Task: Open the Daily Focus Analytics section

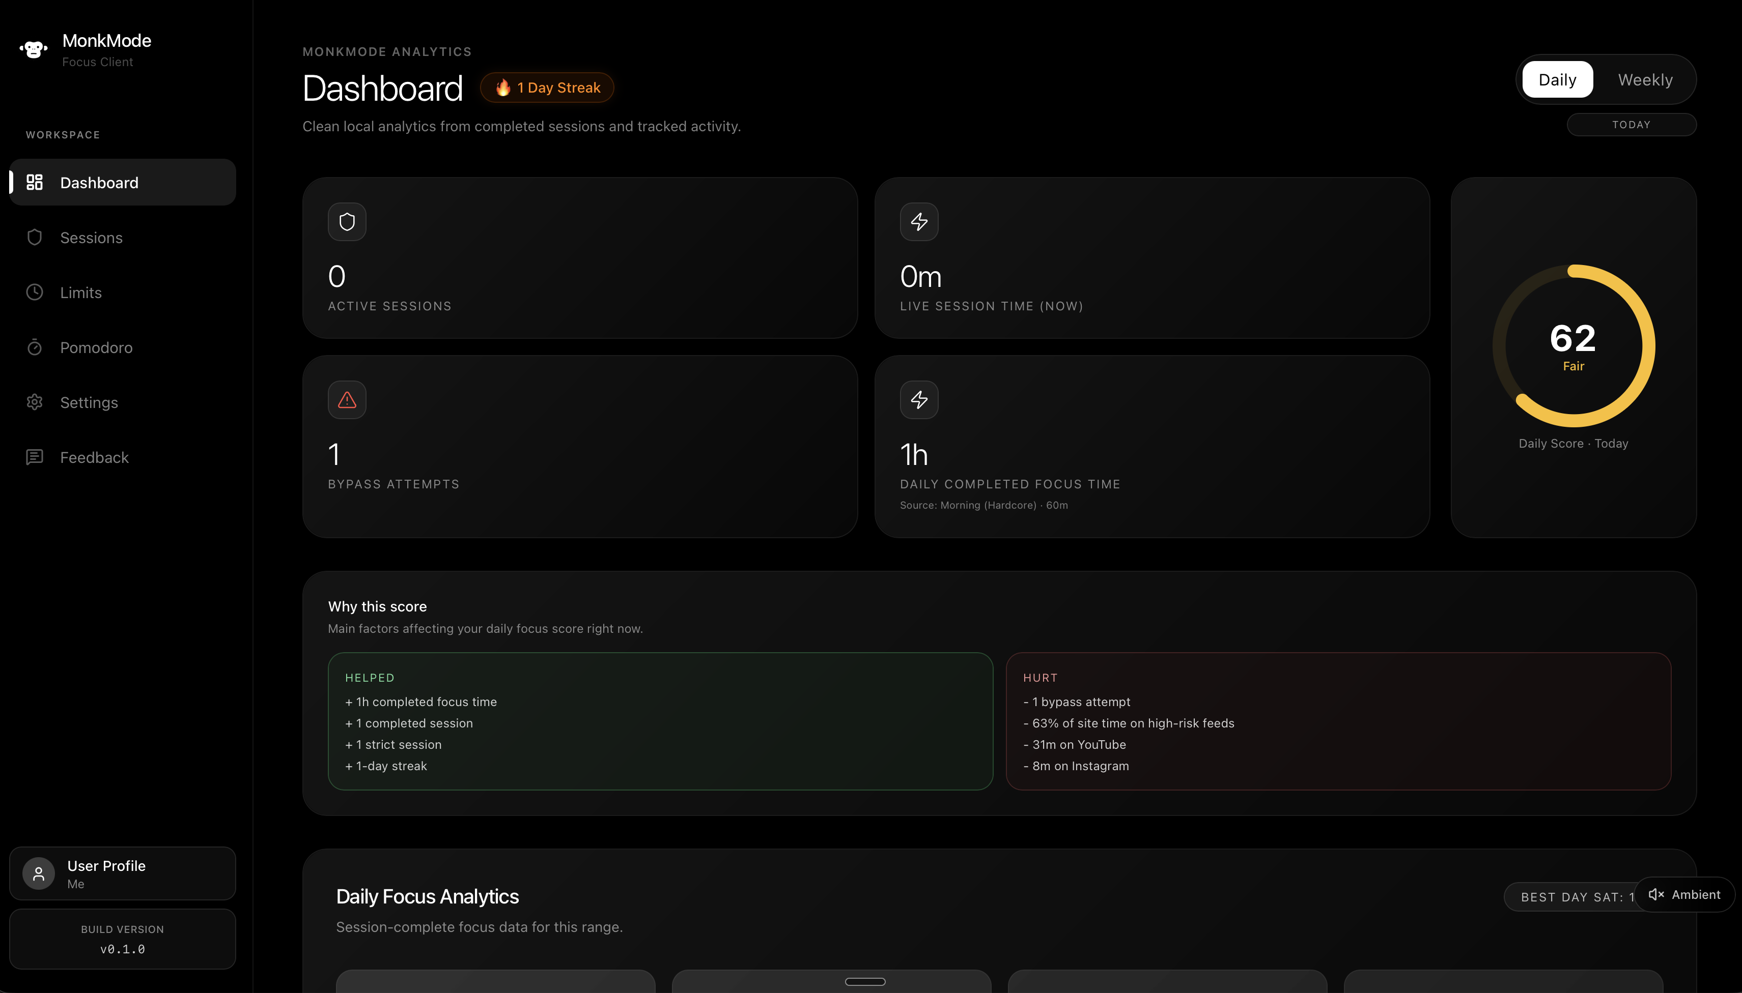Action: point(427,895)
